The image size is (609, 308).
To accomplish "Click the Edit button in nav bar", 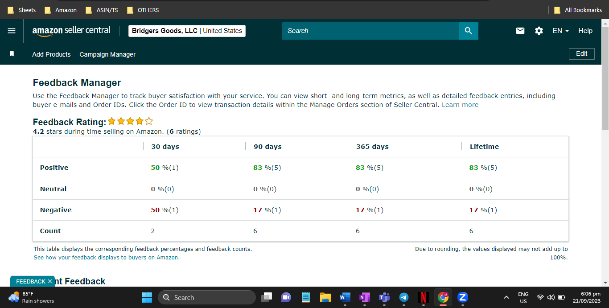I will (x=582, y=54).
